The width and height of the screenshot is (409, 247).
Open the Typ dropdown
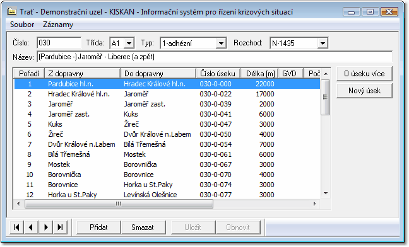(221, 43)
